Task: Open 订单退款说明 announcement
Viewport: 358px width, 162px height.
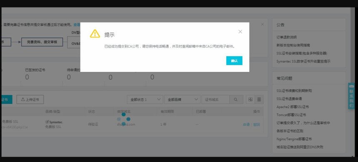Action: point(287,37)
